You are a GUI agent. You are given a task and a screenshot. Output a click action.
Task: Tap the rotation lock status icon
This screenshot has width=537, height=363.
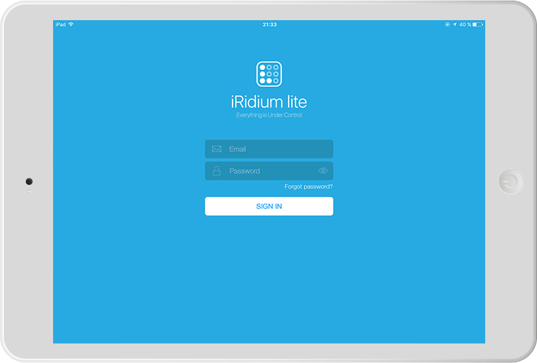447,25
